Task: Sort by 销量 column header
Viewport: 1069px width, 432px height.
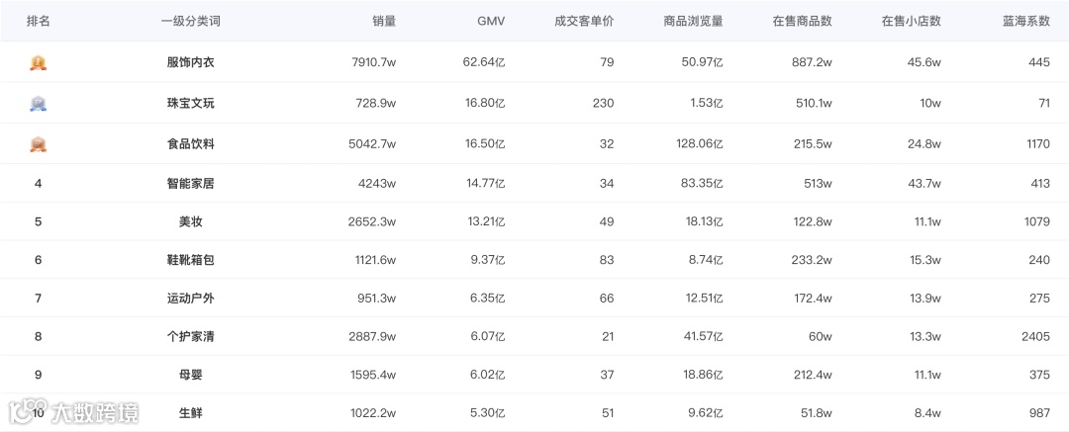Action: click(x=384, y=21)
